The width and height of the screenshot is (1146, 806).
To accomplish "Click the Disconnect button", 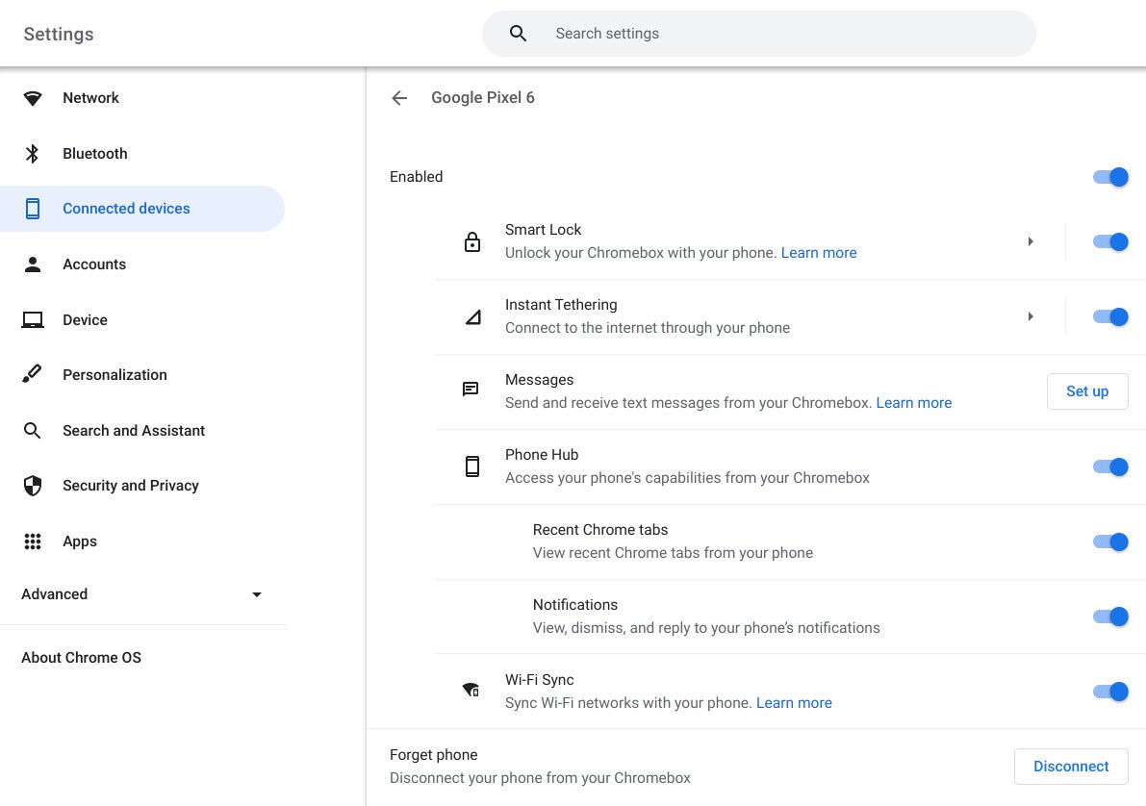I will tap(1071, 766).
